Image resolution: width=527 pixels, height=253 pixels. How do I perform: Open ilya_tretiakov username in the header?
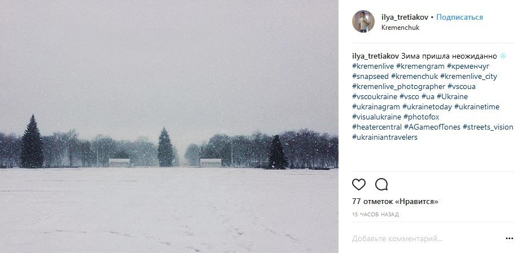coord(405,17)
